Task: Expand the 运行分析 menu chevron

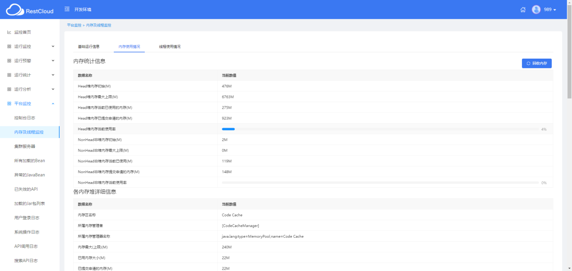Action: tap(53, 89)
